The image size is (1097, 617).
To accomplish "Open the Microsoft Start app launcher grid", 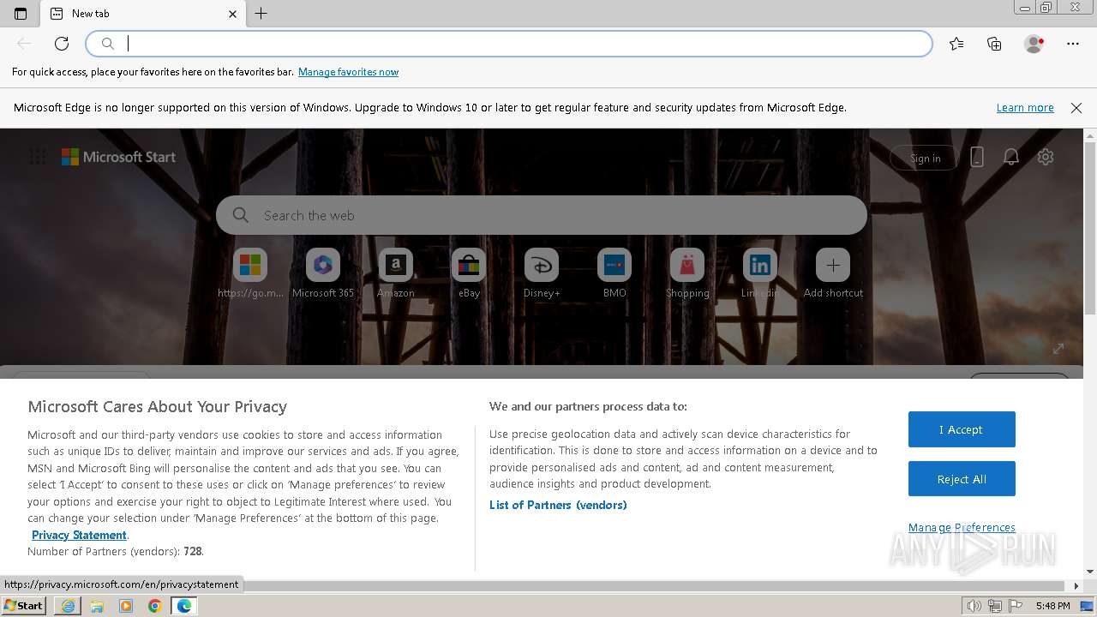I will click(38, 157).
